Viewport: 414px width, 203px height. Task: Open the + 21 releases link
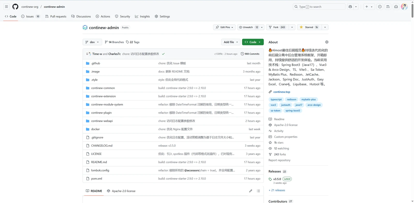pos(277,190)
